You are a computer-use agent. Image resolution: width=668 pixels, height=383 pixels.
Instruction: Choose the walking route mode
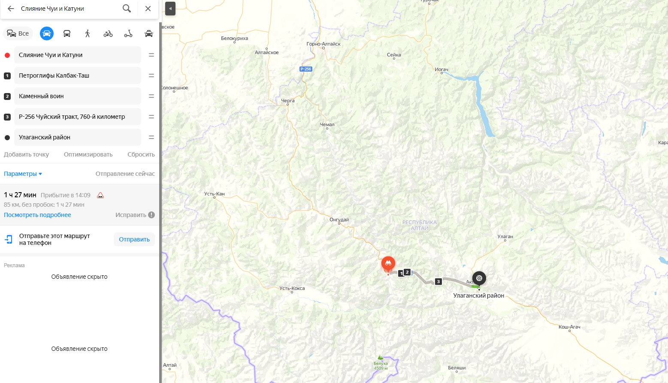coord(88,33)
